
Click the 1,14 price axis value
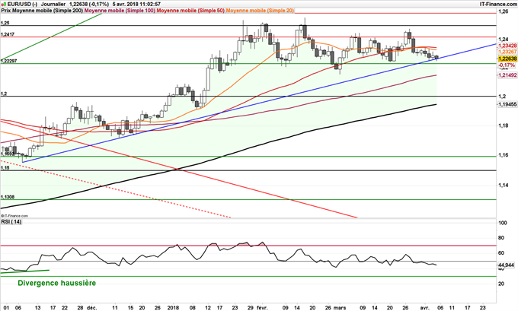(504, 186)
